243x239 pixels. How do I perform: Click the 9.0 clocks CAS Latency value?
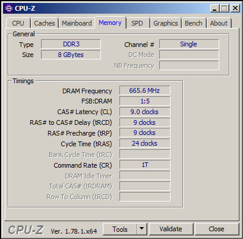tap(145, 112)
